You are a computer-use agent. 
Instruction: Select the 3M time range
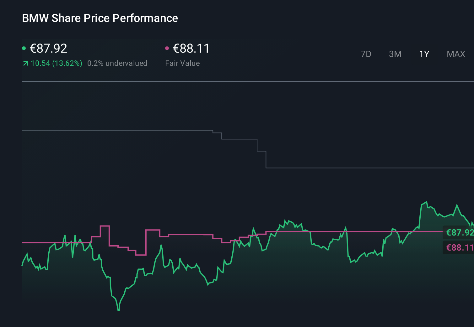point(395,54)
